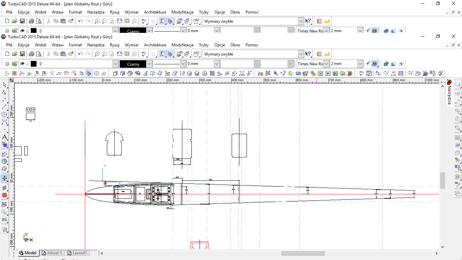This screenshot has width=462, height=260.
Task: Activate the Text tool marked with A
Action: point(4,137)
